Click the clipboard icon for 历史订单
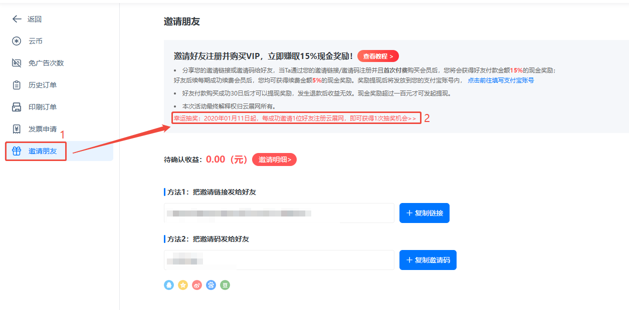The height and width of the screenshot is (310, 629). tap(17, 85)
